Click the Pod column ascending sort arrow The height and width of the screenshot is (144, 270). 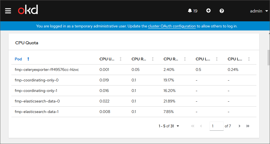[x=28, y=59]
